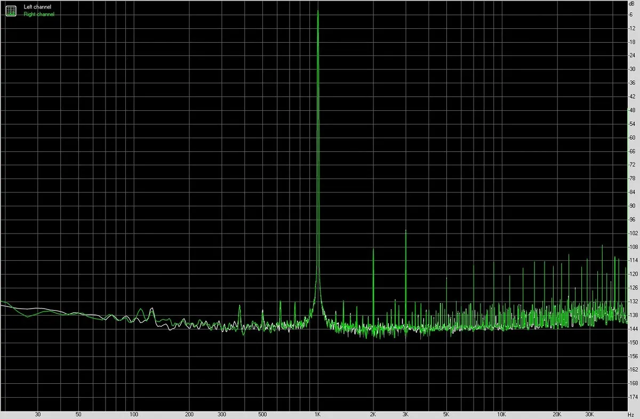This screenshot has height=419, width=640.
Task: Click the -48 dB scale label
Action: [632, 110]
